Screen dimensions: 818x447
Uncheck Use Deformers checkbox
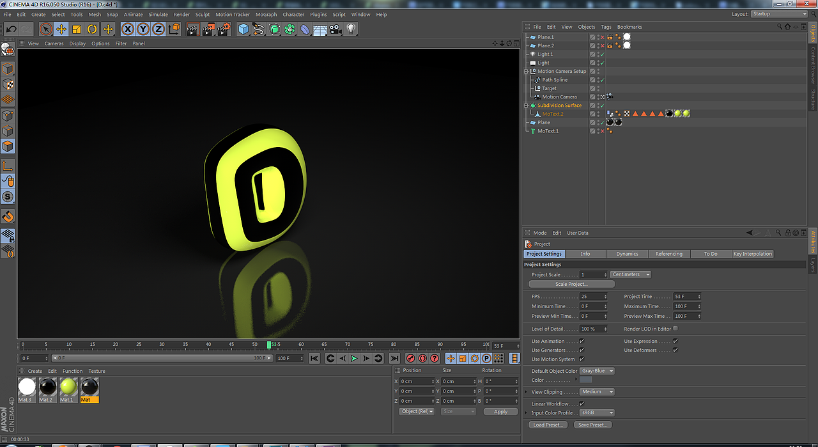click(675, 350)
